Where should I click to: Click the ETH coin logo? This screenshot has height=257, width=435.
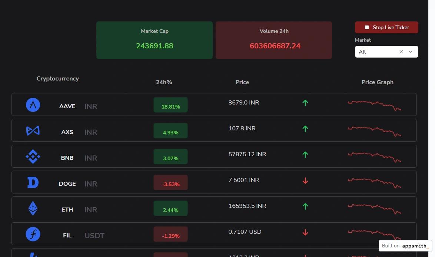tap(33, 208)
